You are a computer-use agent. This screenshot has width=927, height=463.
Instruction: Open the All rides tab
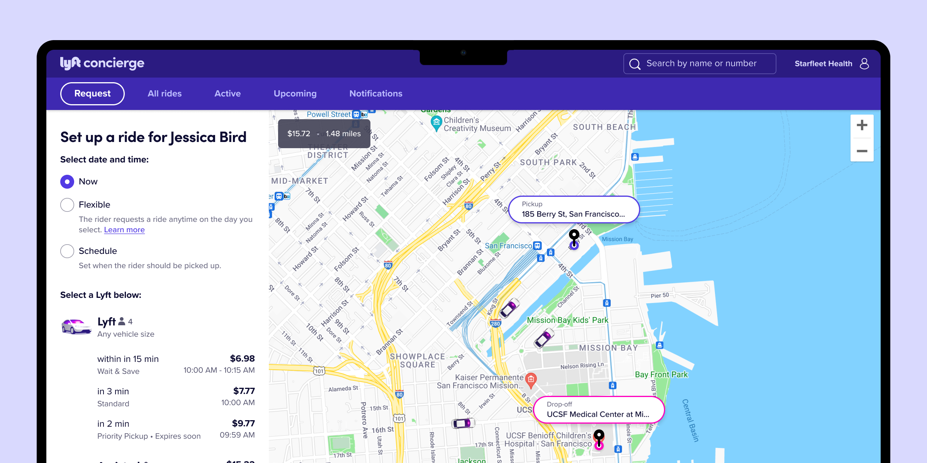tap(165, 94)
